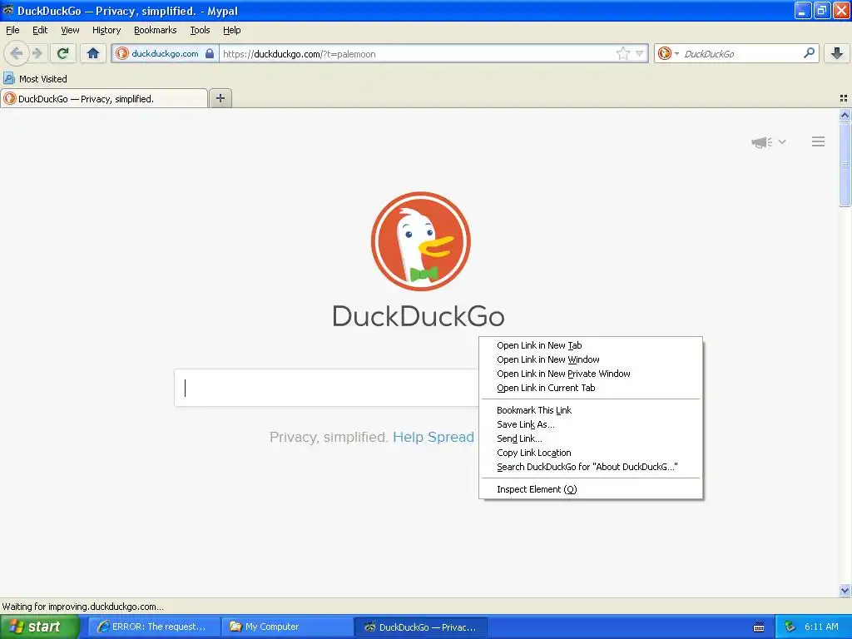Open the Most Visited bookmarks folder
The height and width of the screenshot is (639, 852).
click(35, 79)
